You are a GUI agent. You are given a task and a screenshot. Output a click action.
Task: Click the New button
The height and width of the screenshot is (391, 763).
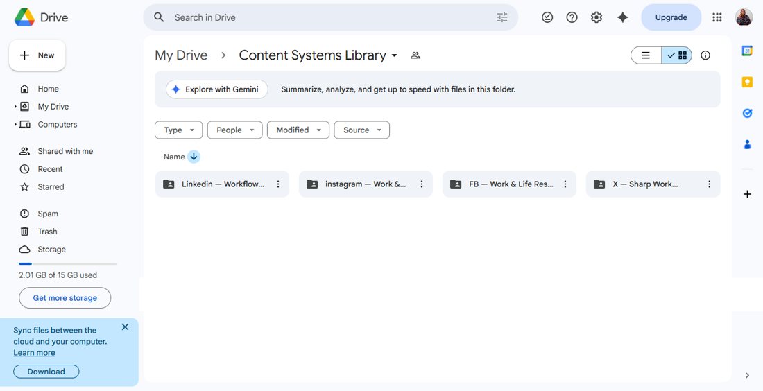(x=37, y=55)
